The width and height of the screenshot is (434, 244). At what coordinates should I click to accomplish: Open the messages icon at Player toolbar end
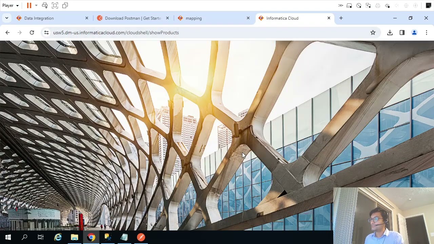tap(429, 5)
